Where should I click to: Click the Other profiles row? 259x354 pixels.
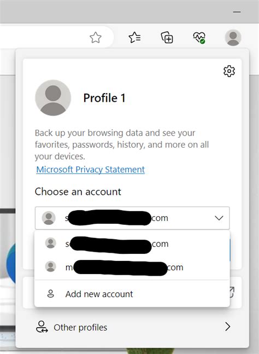132,327
